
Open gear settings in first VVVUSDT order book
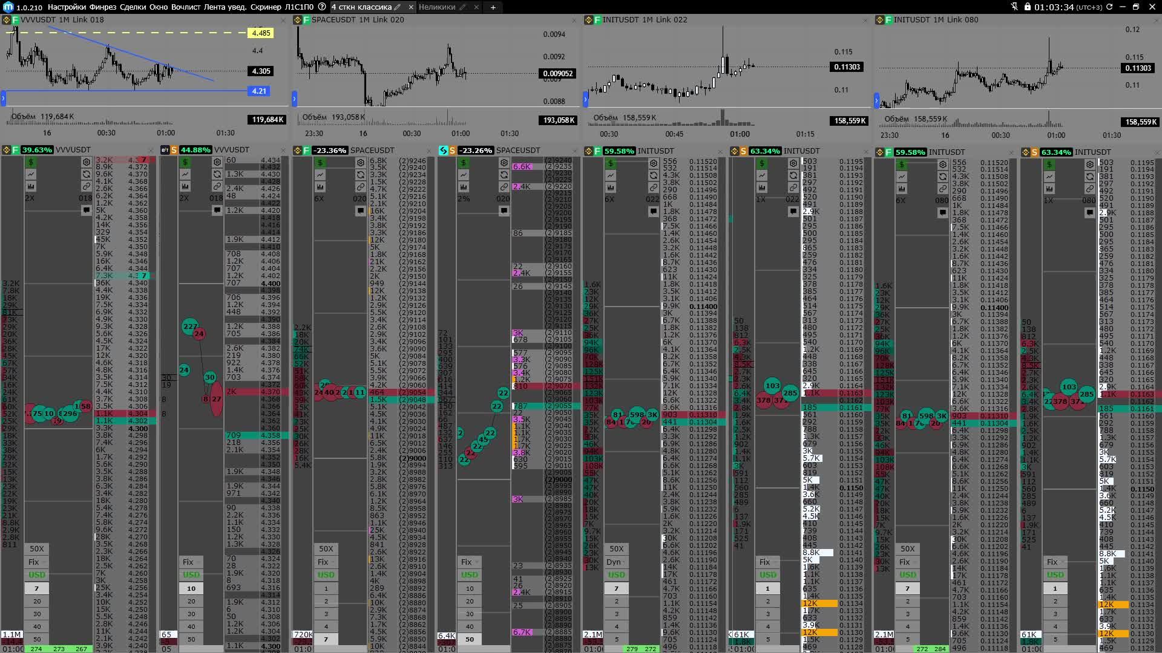[x=87, y=162]
